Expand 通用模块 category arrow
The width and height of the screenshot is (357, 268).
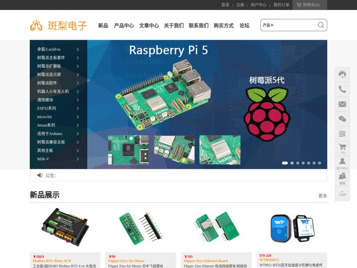[x=78, y=100]
